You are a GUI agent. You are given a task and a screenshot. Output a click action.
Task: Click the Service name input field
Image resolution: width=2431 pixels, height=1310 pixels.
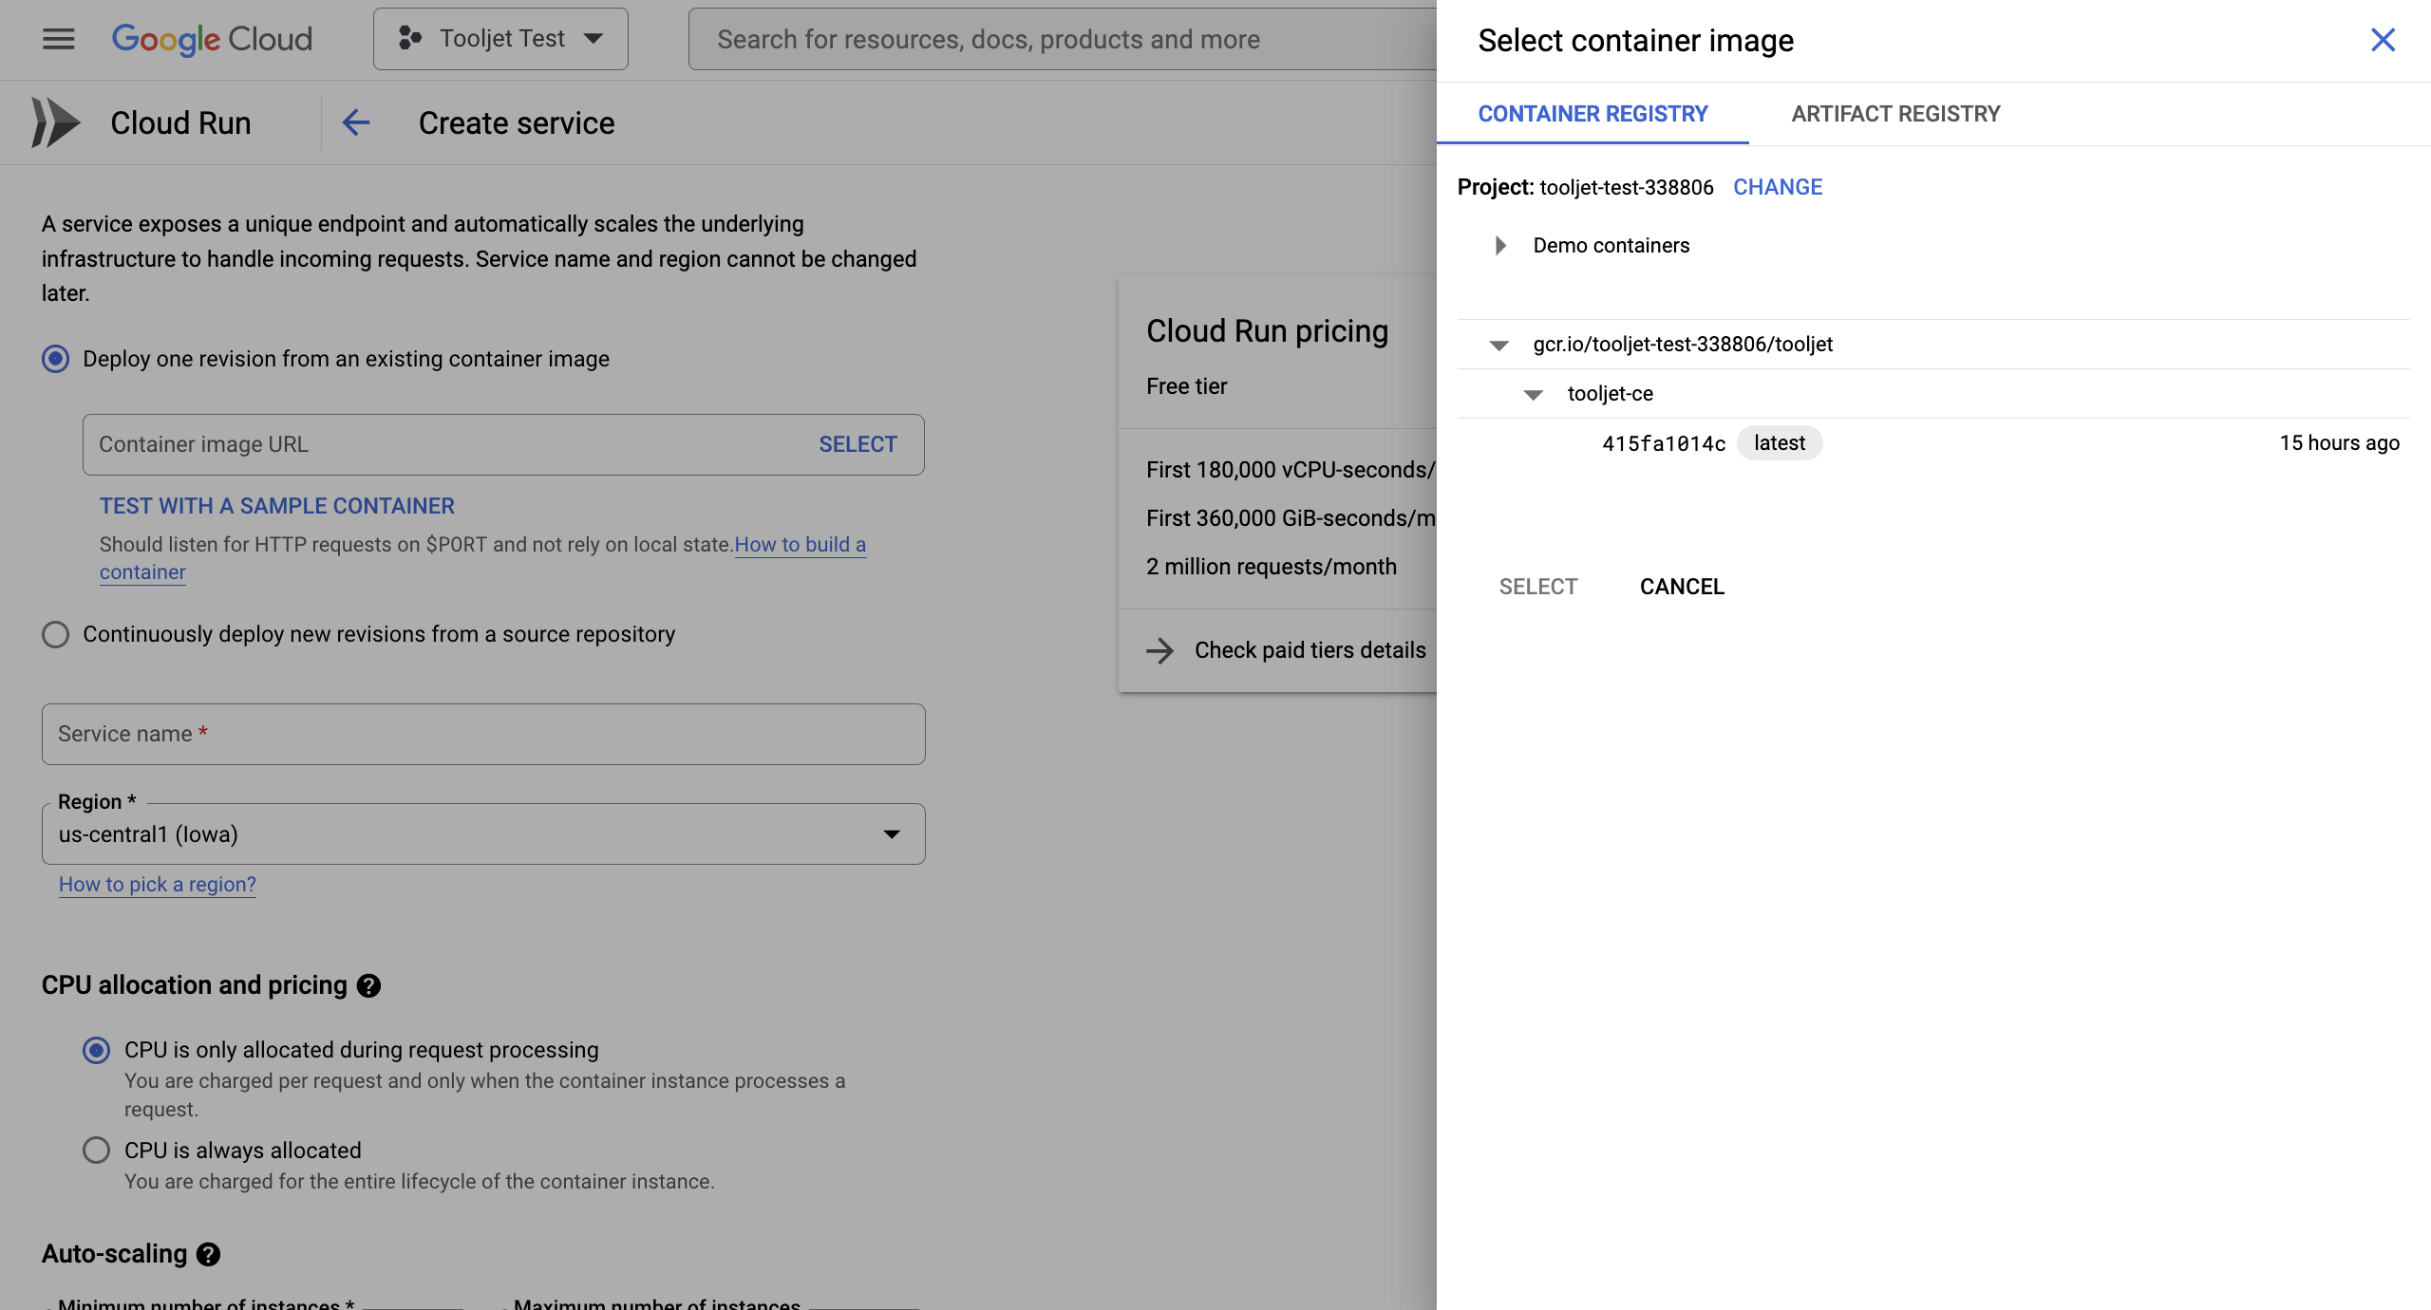click(x=484, y=734)
